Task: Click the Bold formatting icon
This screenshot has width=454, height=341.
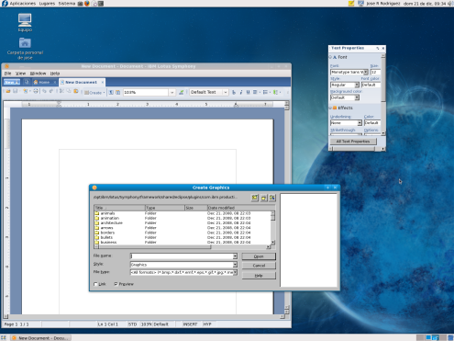Action: [234, 92]
